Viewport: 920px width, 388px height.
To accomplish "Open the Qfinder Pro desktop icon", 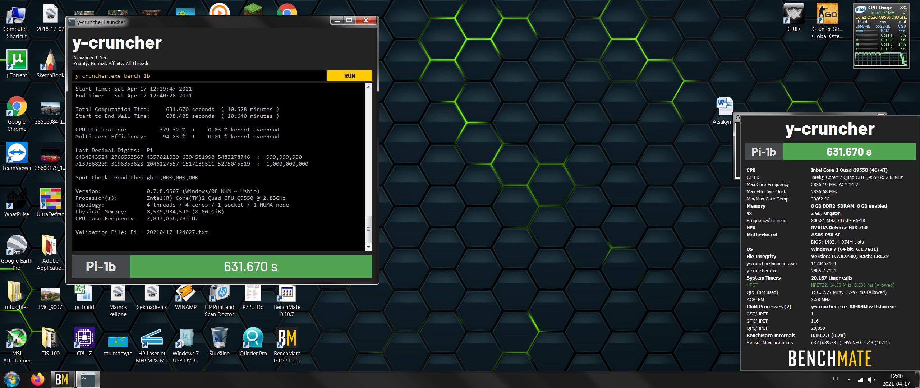I will [253, 342].
